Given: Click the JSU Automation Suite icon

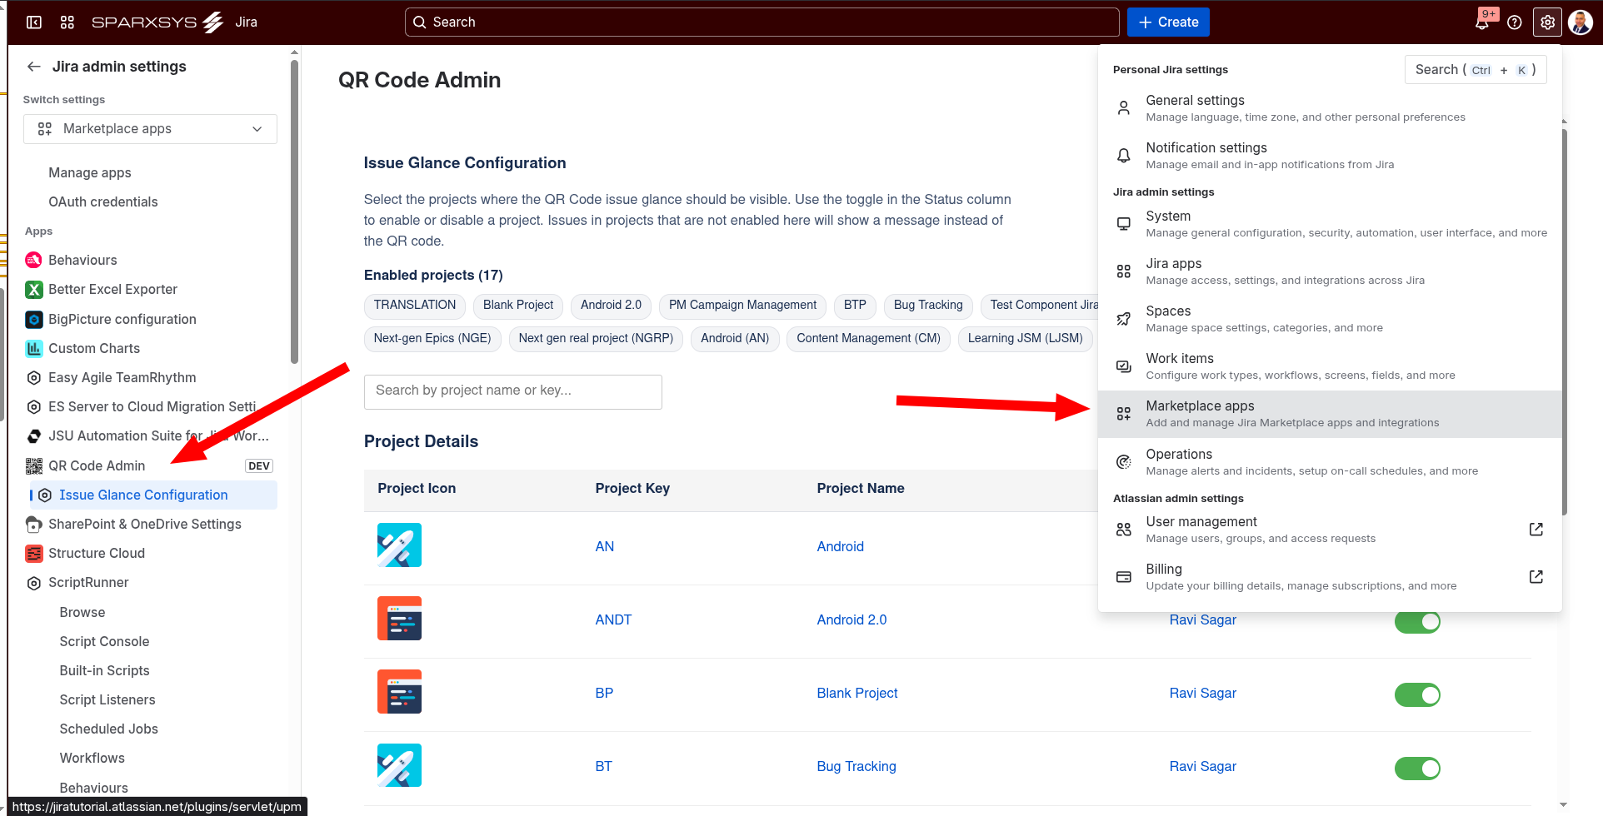Looking at the screenshot, I should coord(34,435).
